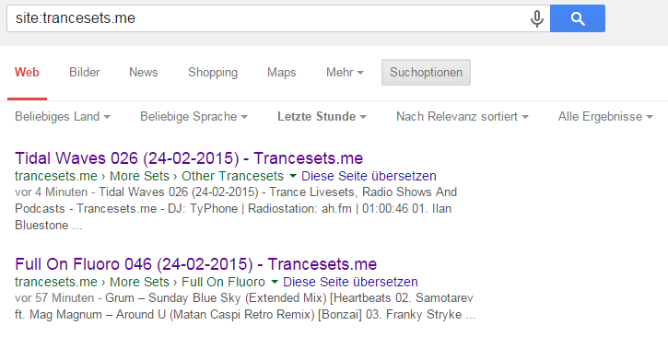Switch to the Shopping tab
Viewport: 668px width, 337px height.
pos(213,73)
